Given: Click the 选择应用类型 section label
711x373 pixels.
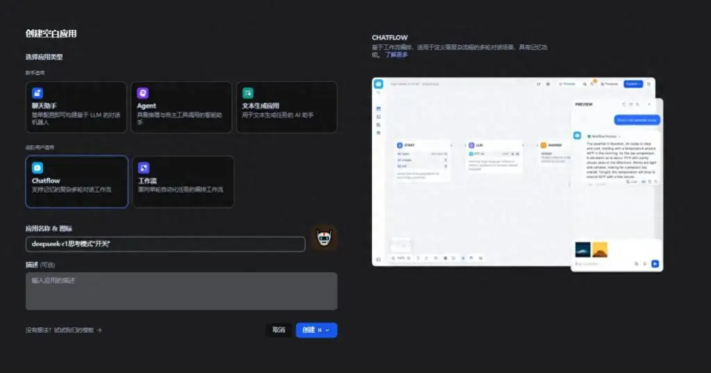Looking at the screenshot, I should coord(44,57).
